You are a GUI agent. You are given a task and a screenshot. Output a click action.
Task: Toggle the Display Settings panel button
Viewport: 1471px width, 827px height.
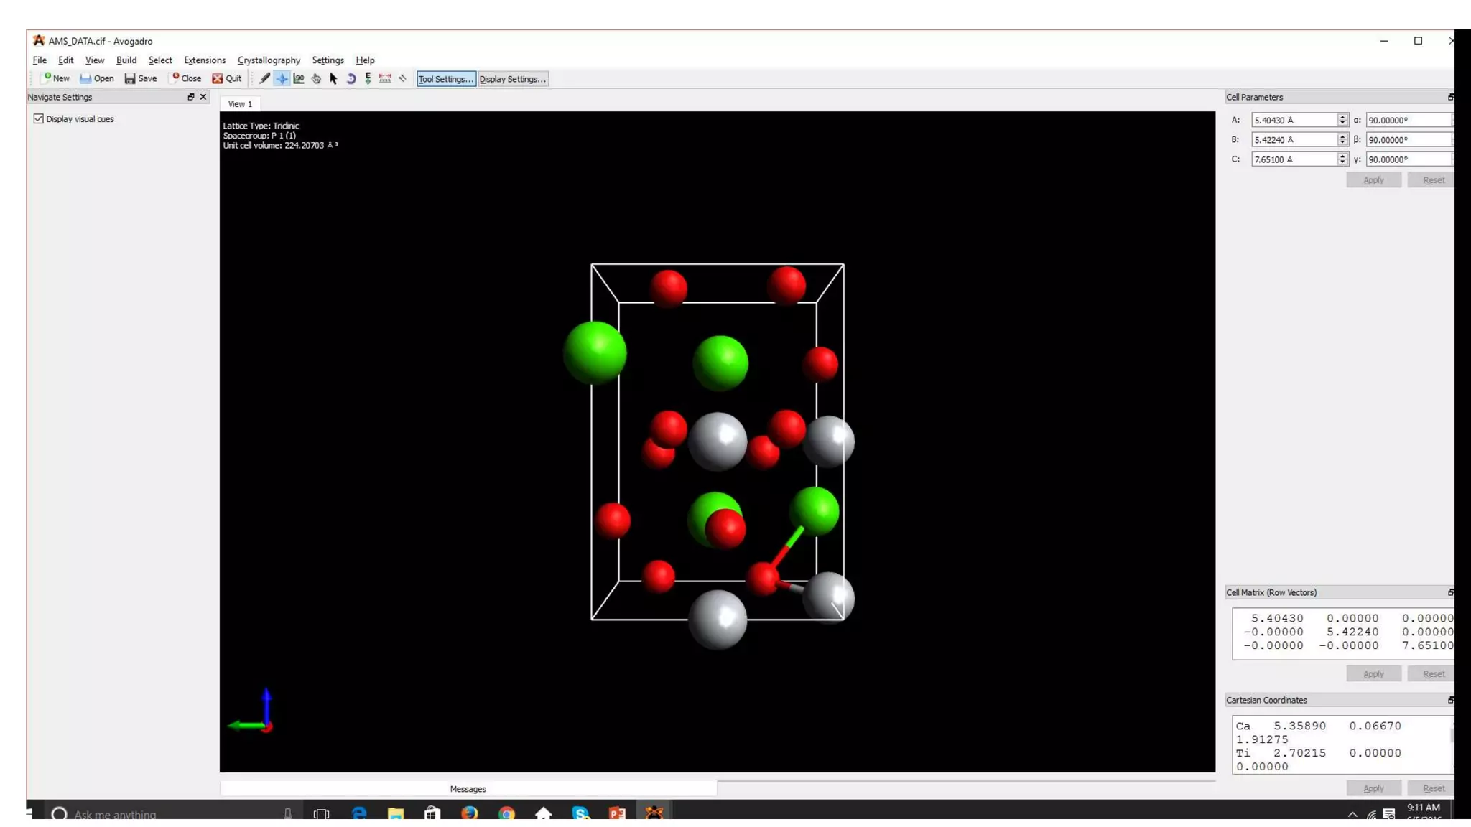coord(513,79)
